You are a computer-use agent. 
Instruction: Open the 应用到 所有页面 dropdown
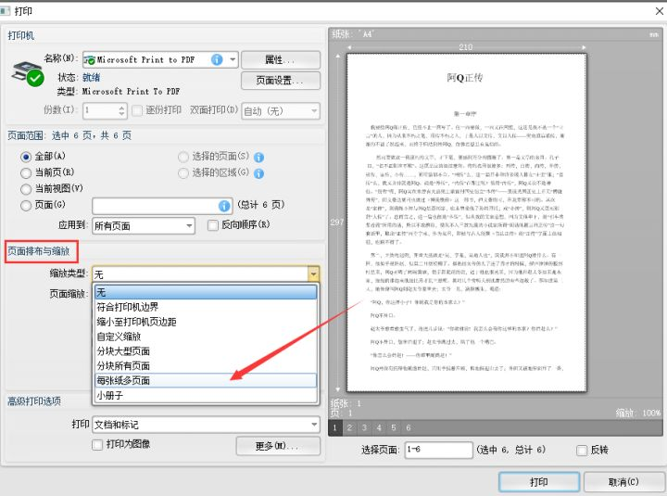(144, 225)
